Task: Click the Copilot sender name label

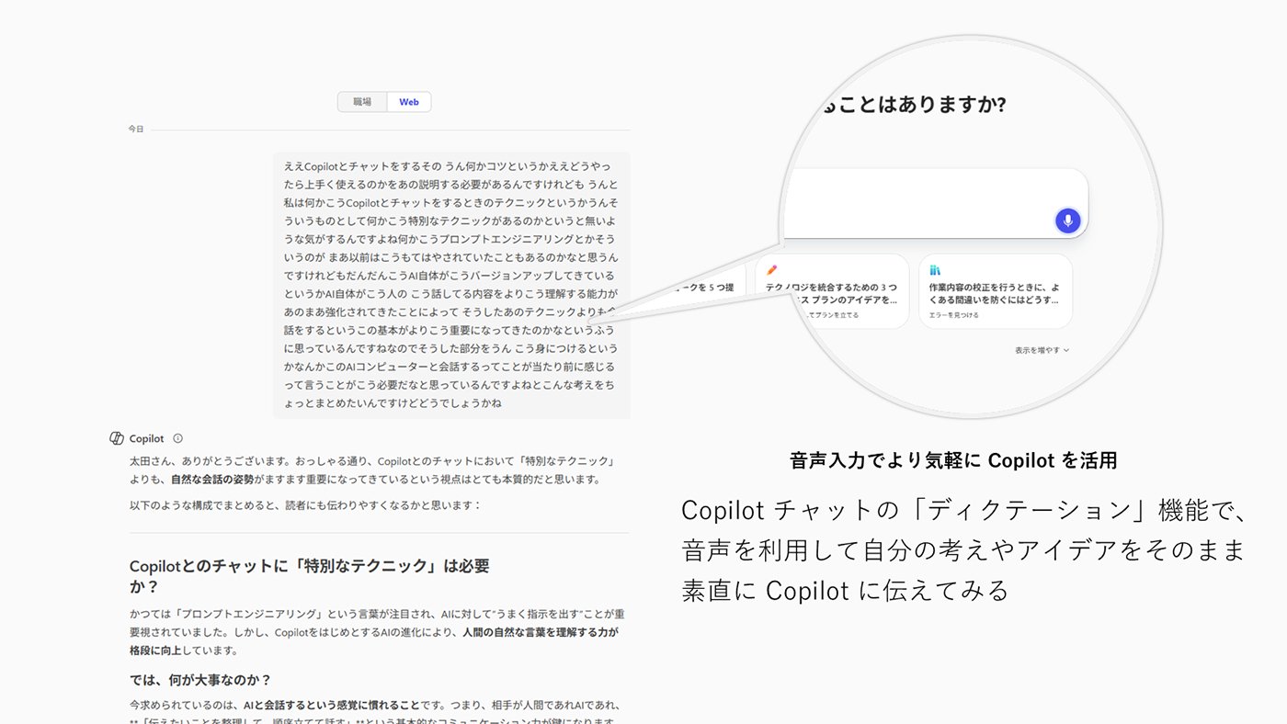Action: [x=147, y=438]
